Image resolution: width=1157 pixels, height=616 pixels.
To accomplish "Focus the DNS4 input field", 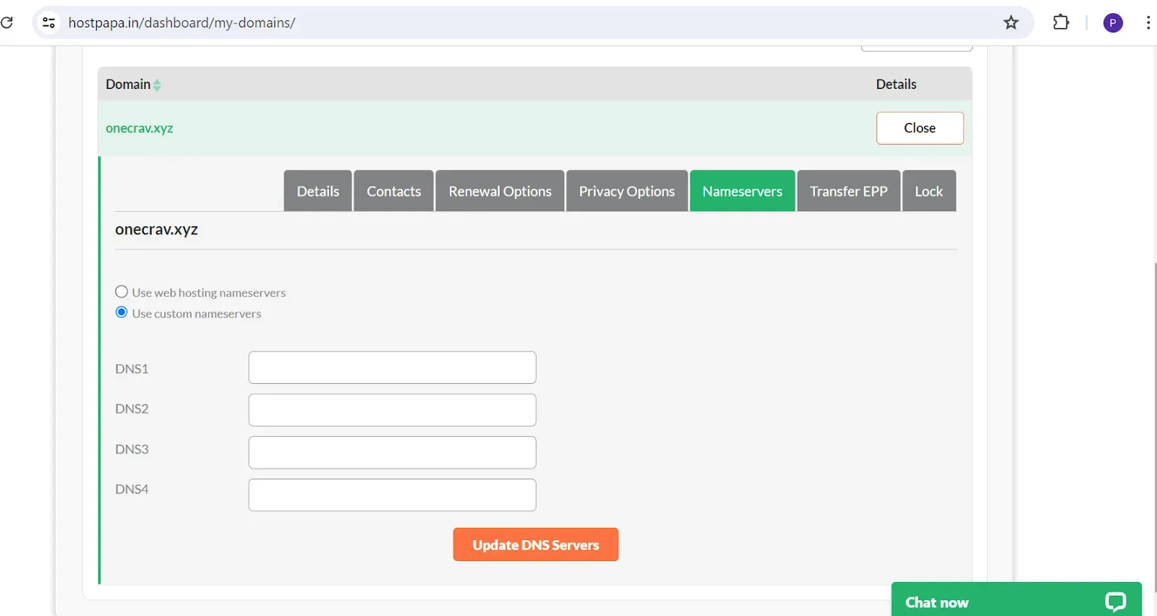I will [393, 495].
